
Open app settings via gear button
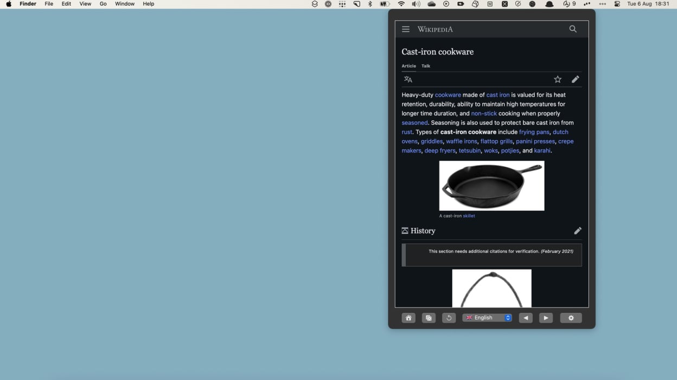pos(571,318)
